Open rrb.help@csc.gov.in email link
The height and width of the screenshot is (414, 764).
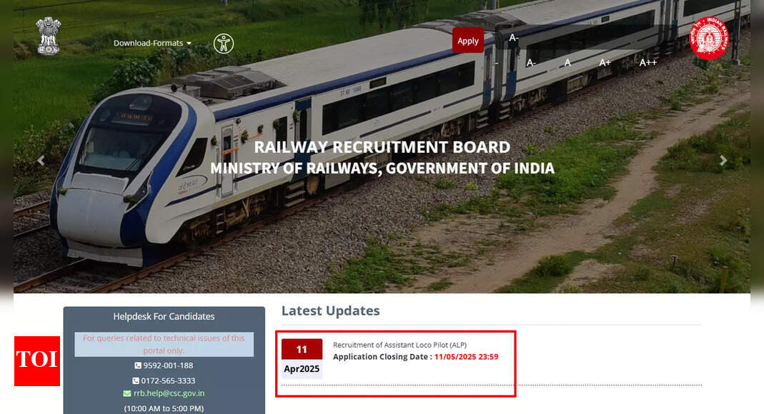click(x=169, y=393)
